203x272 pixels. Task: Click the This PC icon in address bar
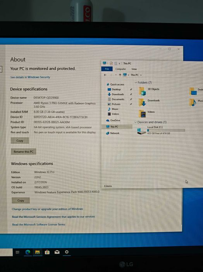click(x=125, y=75)
